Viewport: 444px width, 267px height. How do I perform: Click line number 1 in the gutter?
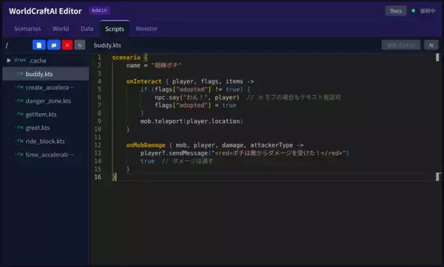point(99,58)
